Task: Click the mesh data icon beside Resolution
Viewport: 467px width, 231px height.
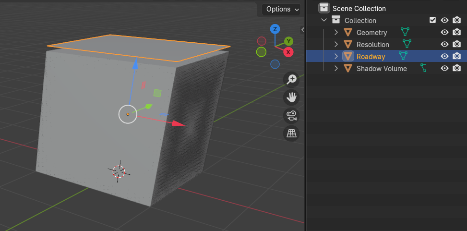Action: (x=407, y=44)
